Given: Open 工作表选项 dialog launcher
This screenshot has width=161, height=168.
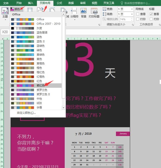Looking at the screenshot, I should click(159, 25).
